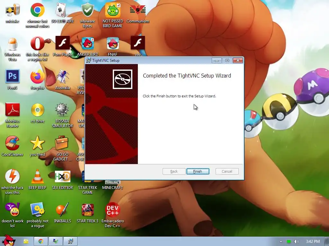Select the HxD hex editor desktop icon

point(63,179)
